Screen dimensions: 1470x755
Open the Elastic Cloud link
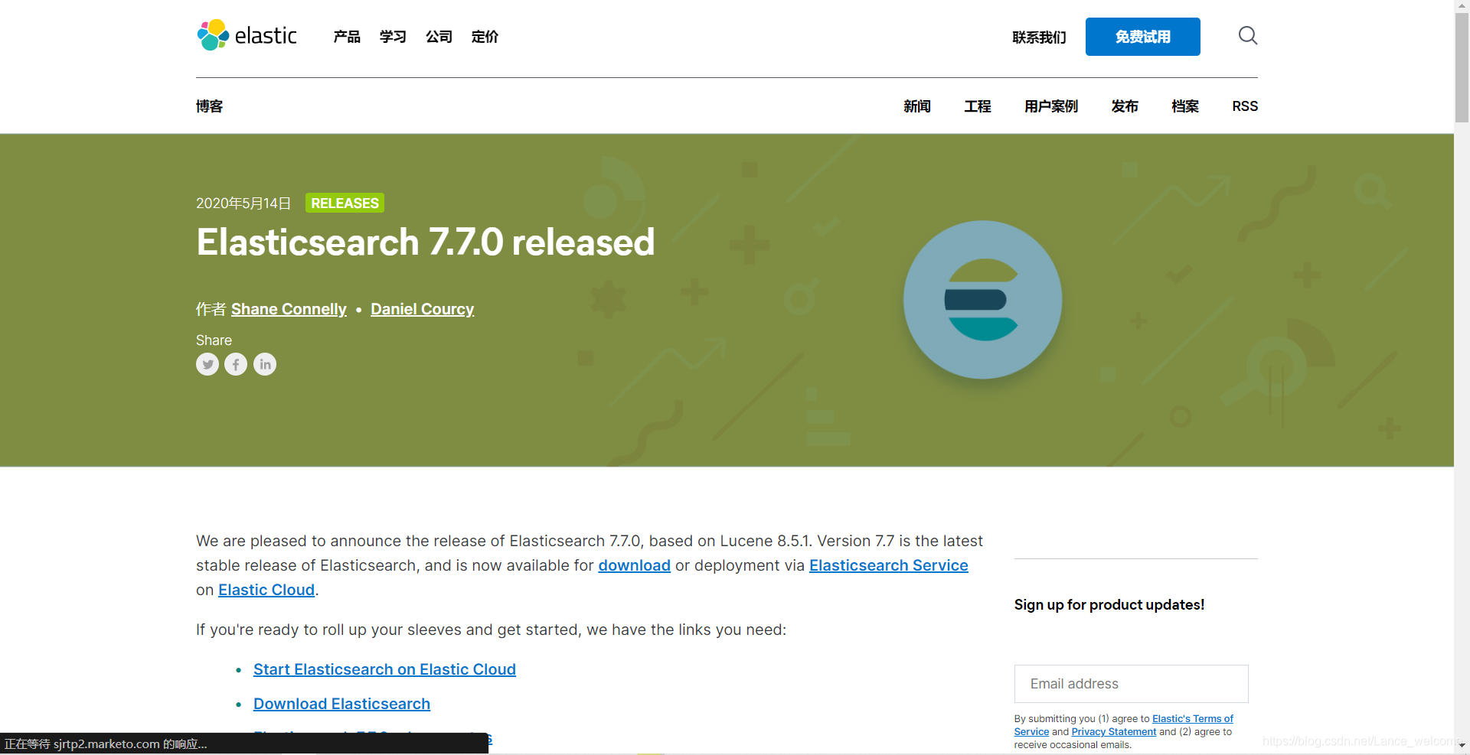click(x=266, y=590)
